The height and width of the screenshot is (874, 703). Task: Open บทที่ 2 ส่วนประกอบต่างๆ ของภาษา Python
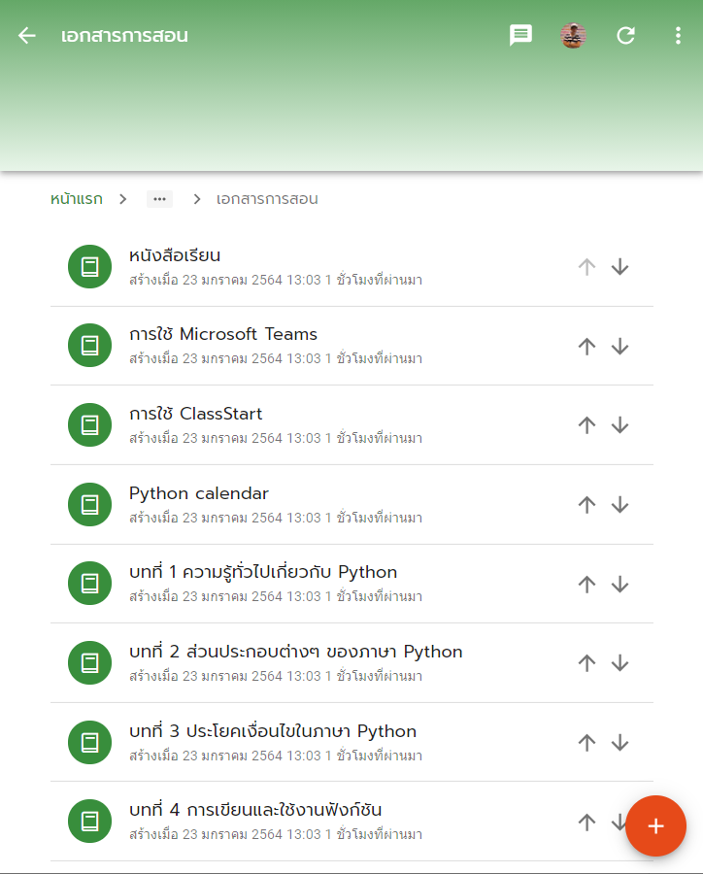coord(296,652)
